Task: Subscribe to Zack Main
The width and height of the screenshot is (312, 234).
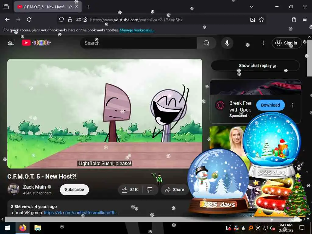Action: coord(74,190)
